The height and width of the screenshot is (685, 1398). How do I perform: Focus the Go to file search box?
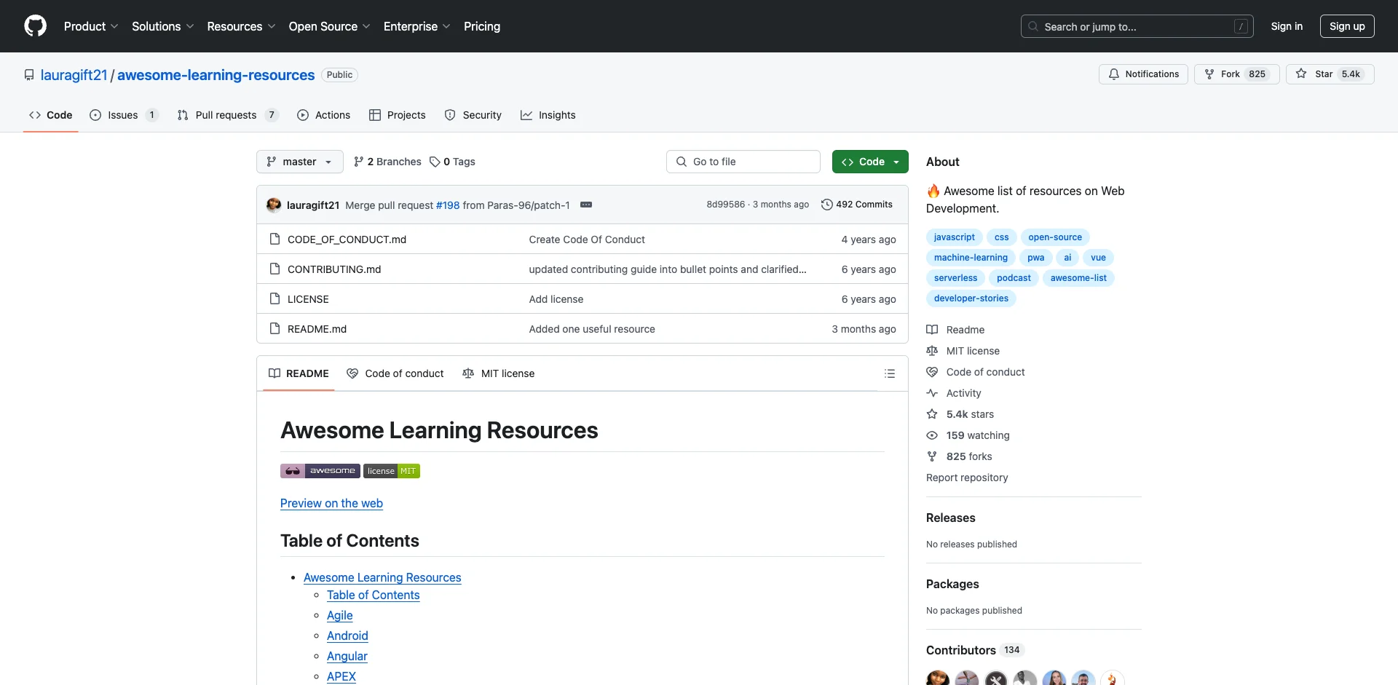click(x=743, y=162)
